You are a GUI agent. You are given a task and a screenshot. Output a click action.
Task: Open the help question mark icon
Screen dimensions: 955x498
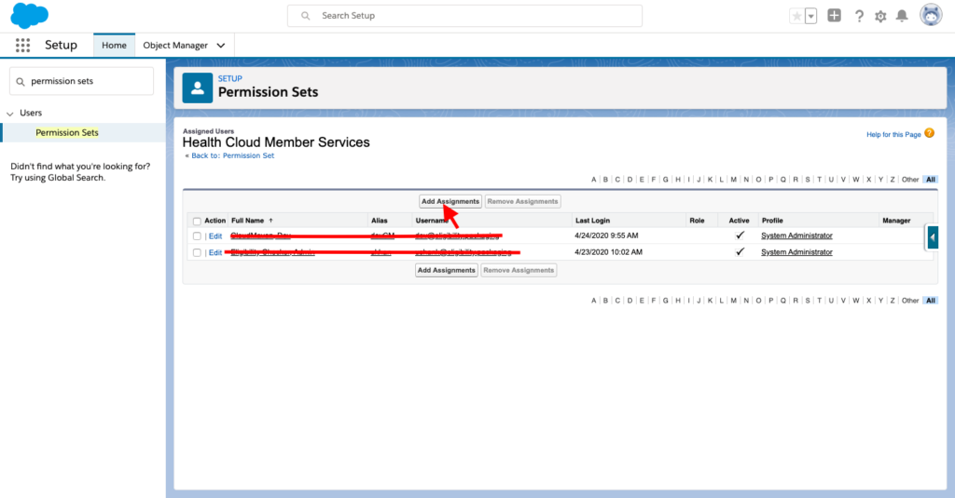[859, 17]
